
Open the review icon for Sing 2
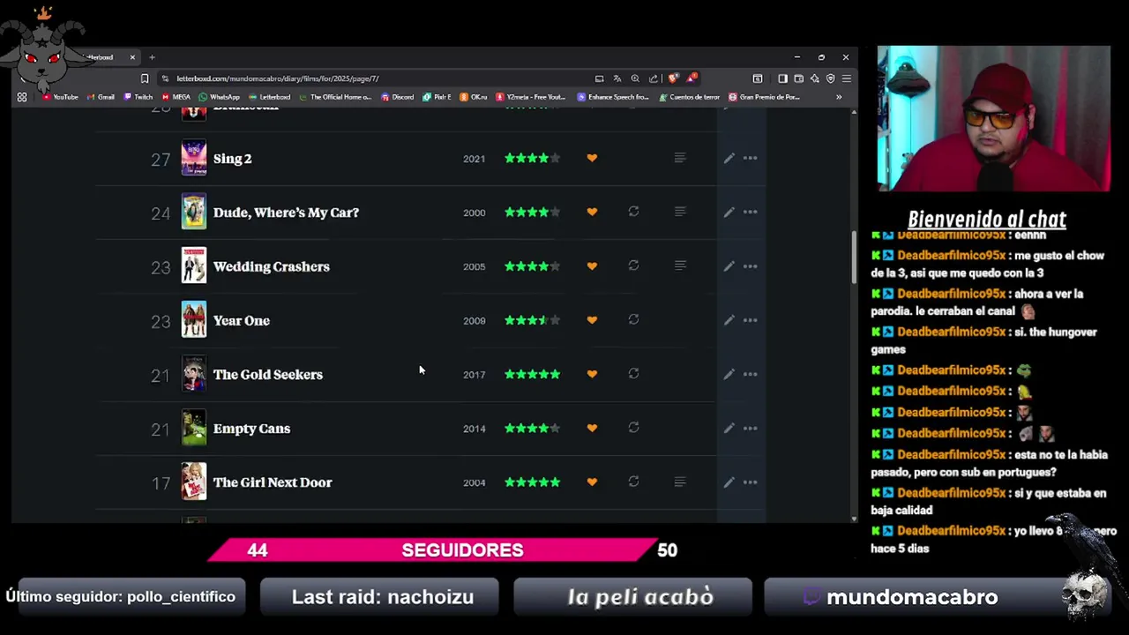pos(679,158)
